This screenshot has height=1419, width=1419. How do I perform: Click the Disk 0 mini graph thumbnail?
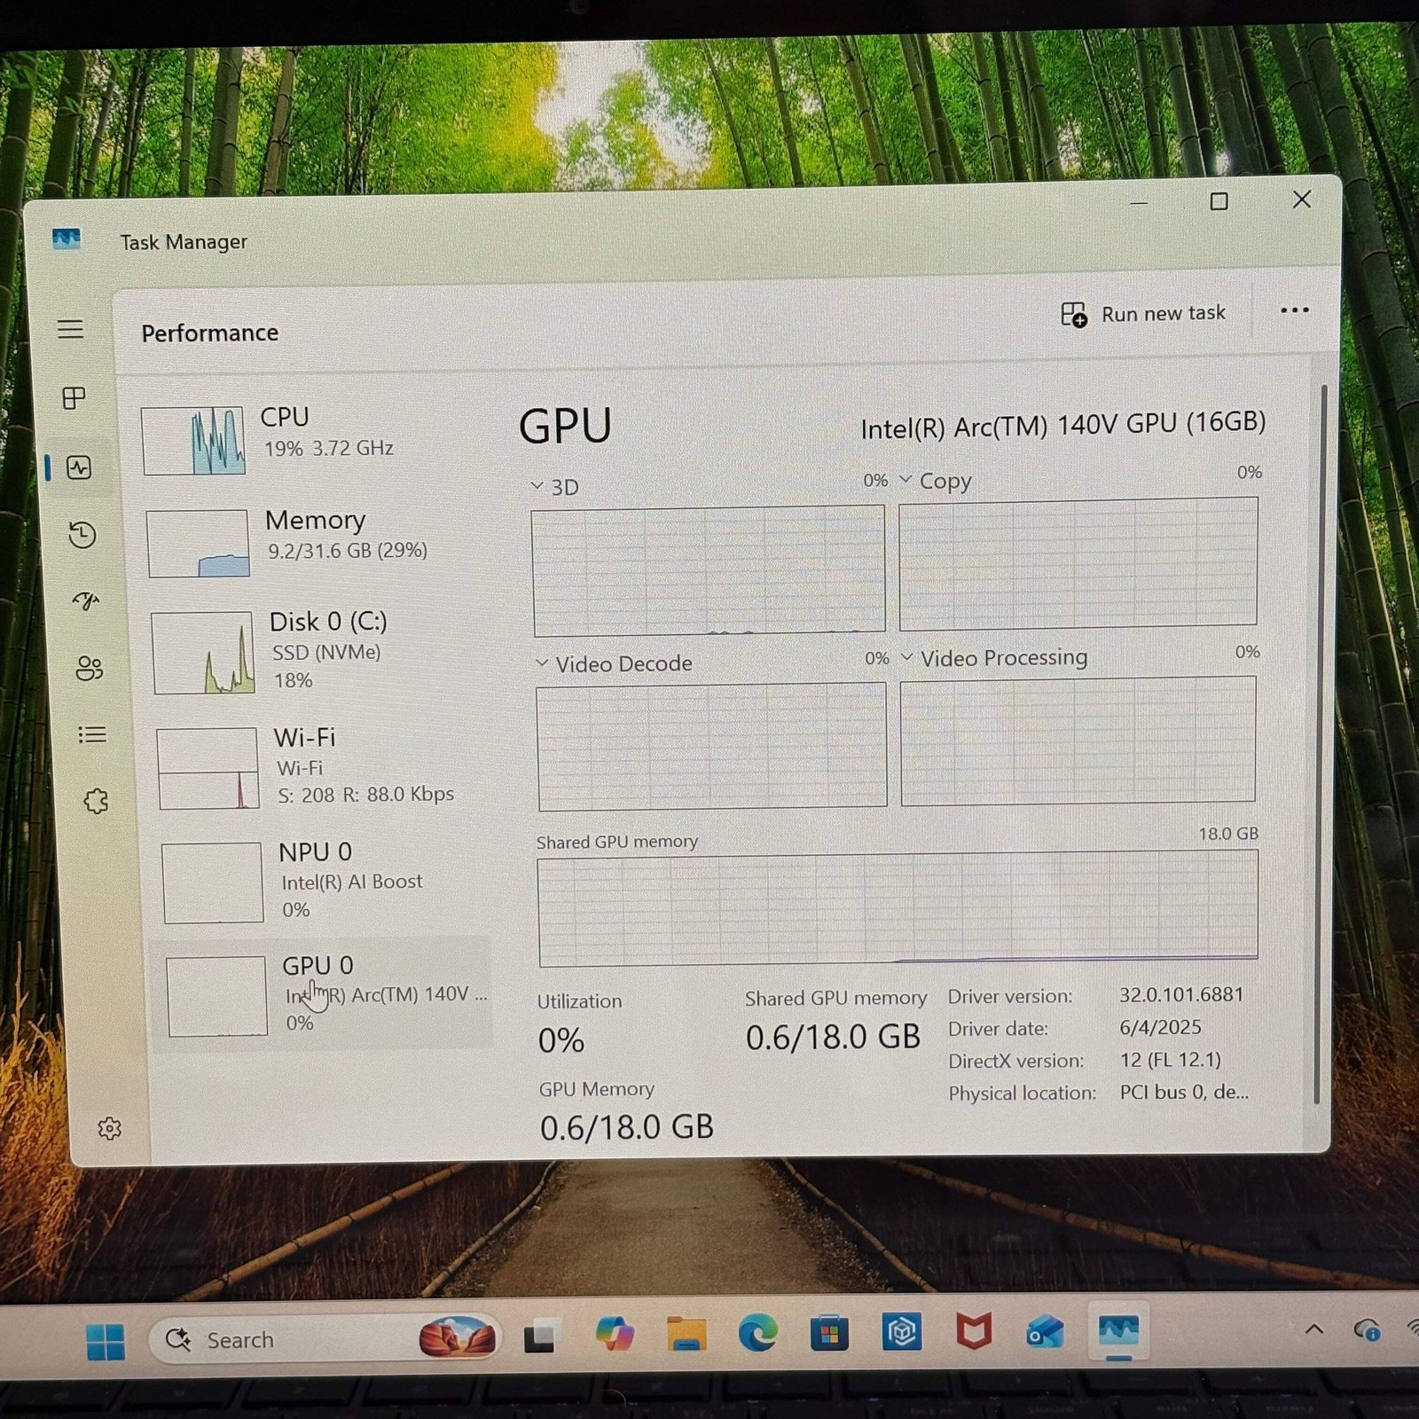pos(203,653)
